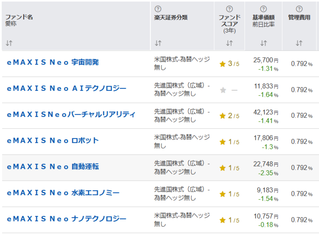Click classification text in ロボット row
The image size is (319, 234).
[182, 141]
